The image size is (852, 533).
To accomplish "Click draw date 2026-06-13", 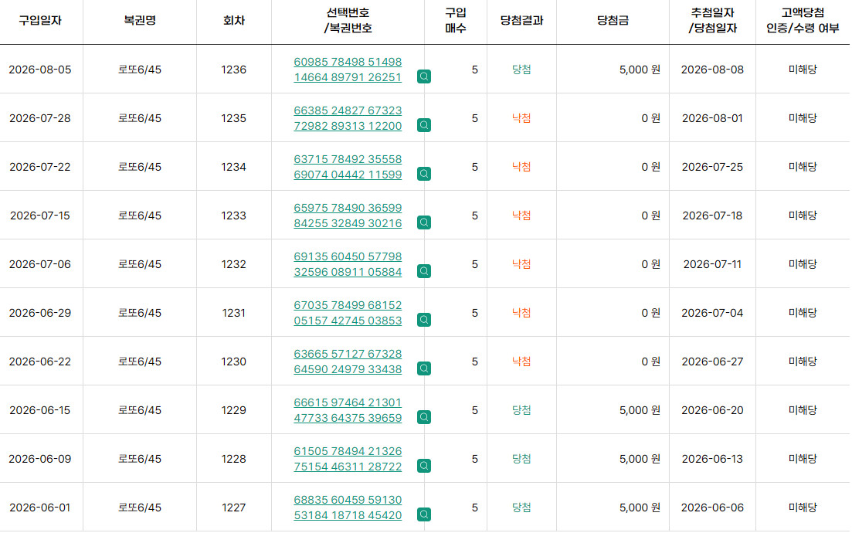I will coord(712,459).
